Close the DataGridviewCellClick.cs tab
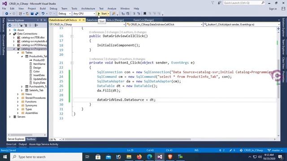The height and width of the screenshot is (161, 287). [x=83, y=20]
